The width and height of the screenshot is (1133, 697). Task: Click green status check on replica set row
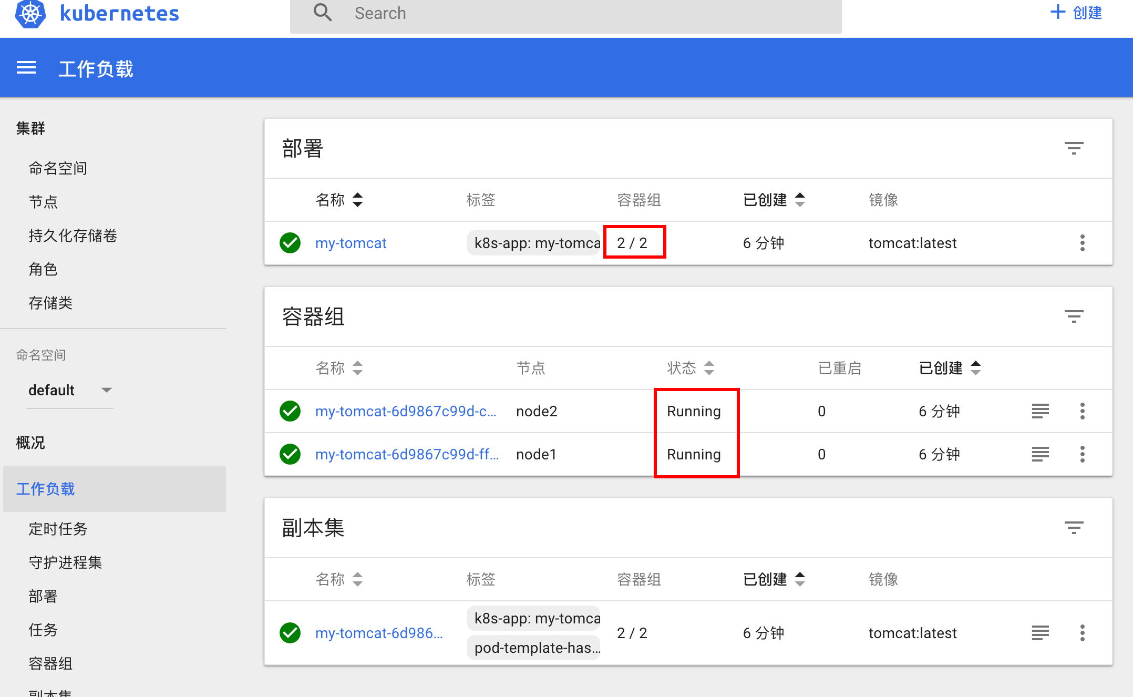pyautogui.click(x=290, y=633)
